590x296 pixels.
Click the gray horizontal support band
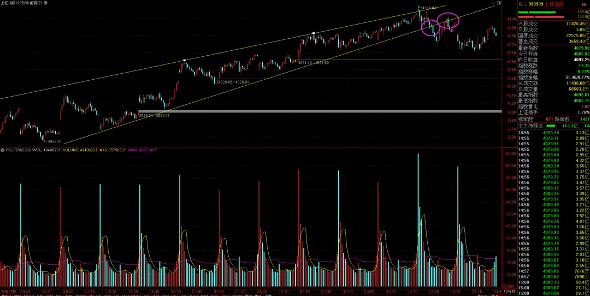[320, 111]
